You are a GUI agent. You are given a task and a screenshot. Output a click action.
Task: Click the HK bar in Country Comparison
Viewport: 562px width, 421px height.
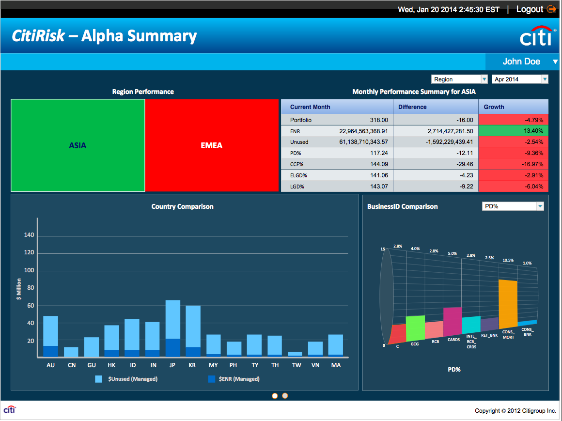click(x=112, y=341)
